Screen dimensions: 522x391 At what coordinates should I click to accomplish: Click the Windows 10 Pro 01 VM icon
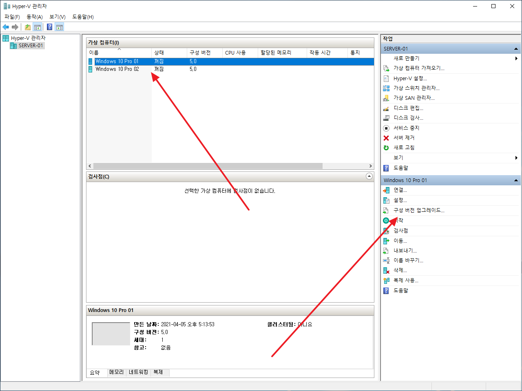[91, 62]
